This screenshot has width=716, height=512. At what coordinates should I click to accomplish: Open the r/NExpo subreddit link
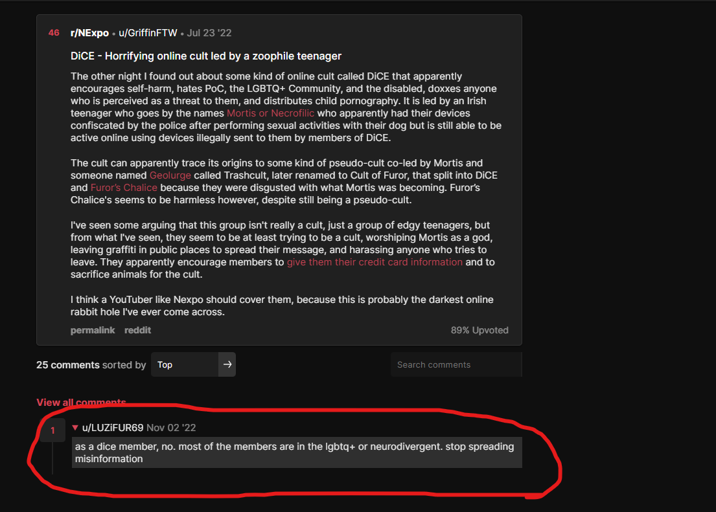pos(89,33)
